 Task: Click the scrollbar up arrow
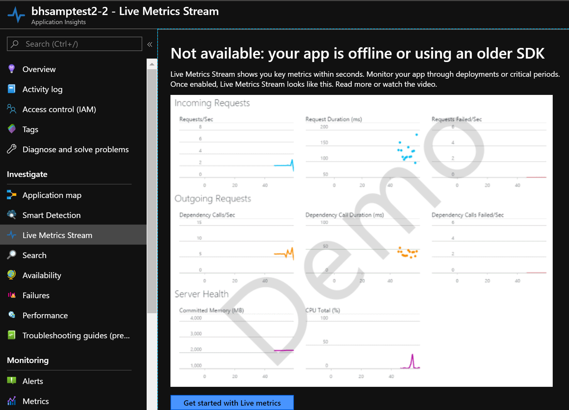click(152, 64)
